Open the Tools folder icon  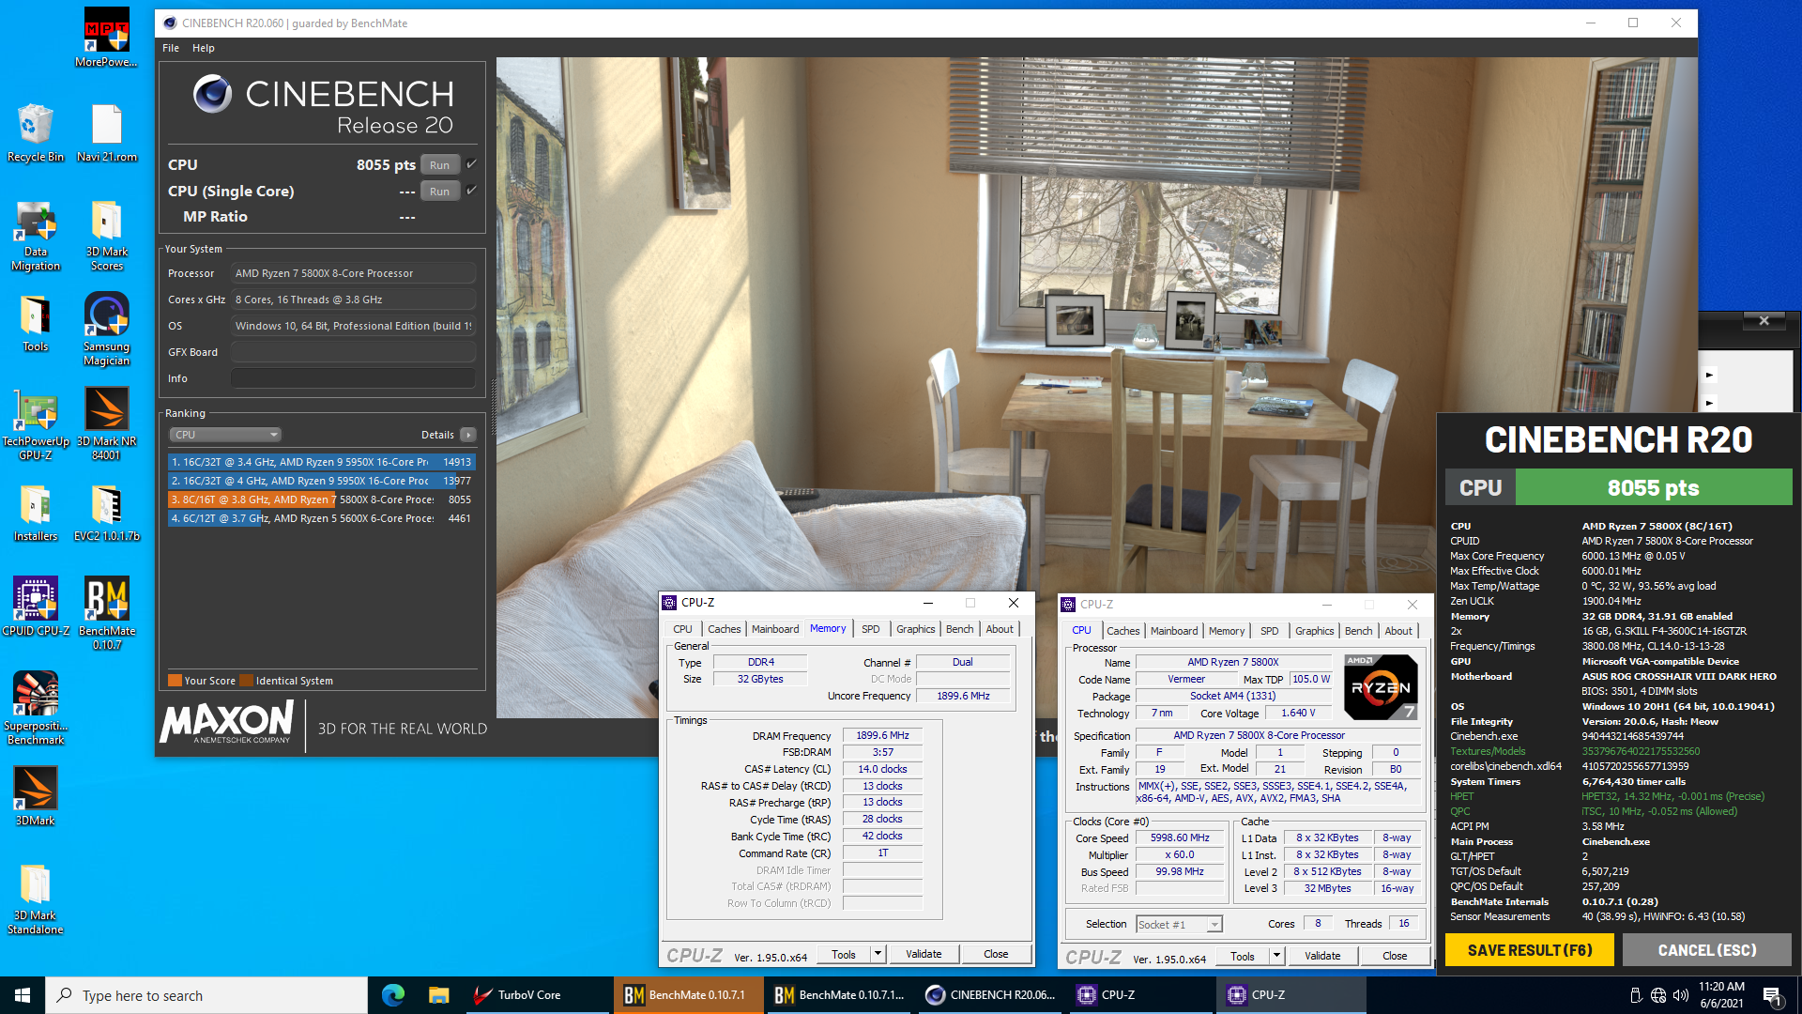[x=36, y=324]
